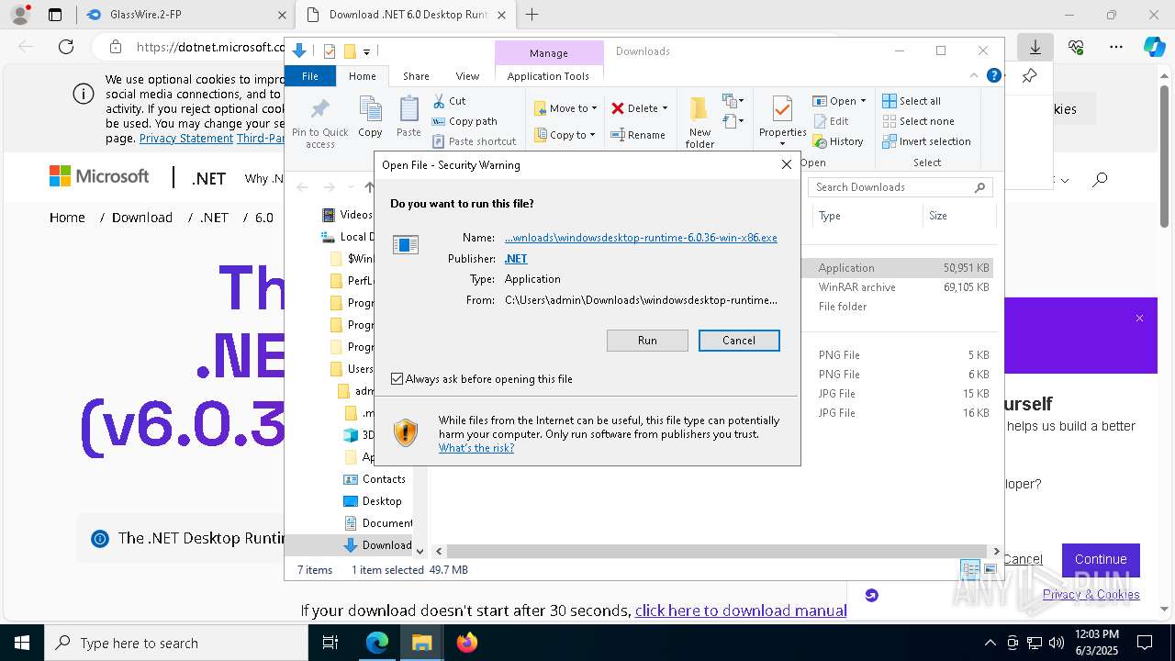Sort by the Type column header
1175x661 pixels.
867,216
